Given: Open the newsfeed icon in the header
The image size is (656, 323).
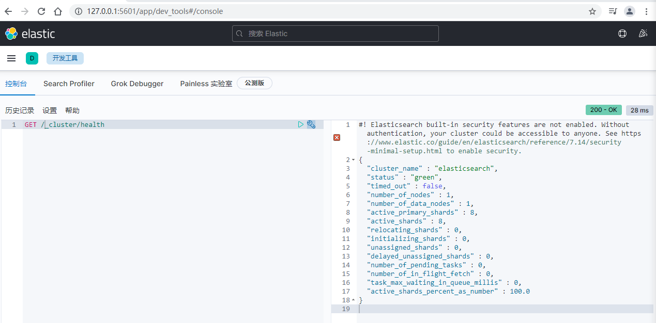Looking at the screenshot, I should pos(643,34).
